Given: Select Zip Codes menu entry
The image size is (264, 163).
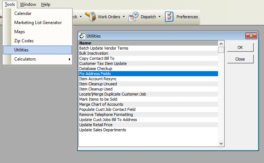Looking at the screenshot, I should (38, 41).
